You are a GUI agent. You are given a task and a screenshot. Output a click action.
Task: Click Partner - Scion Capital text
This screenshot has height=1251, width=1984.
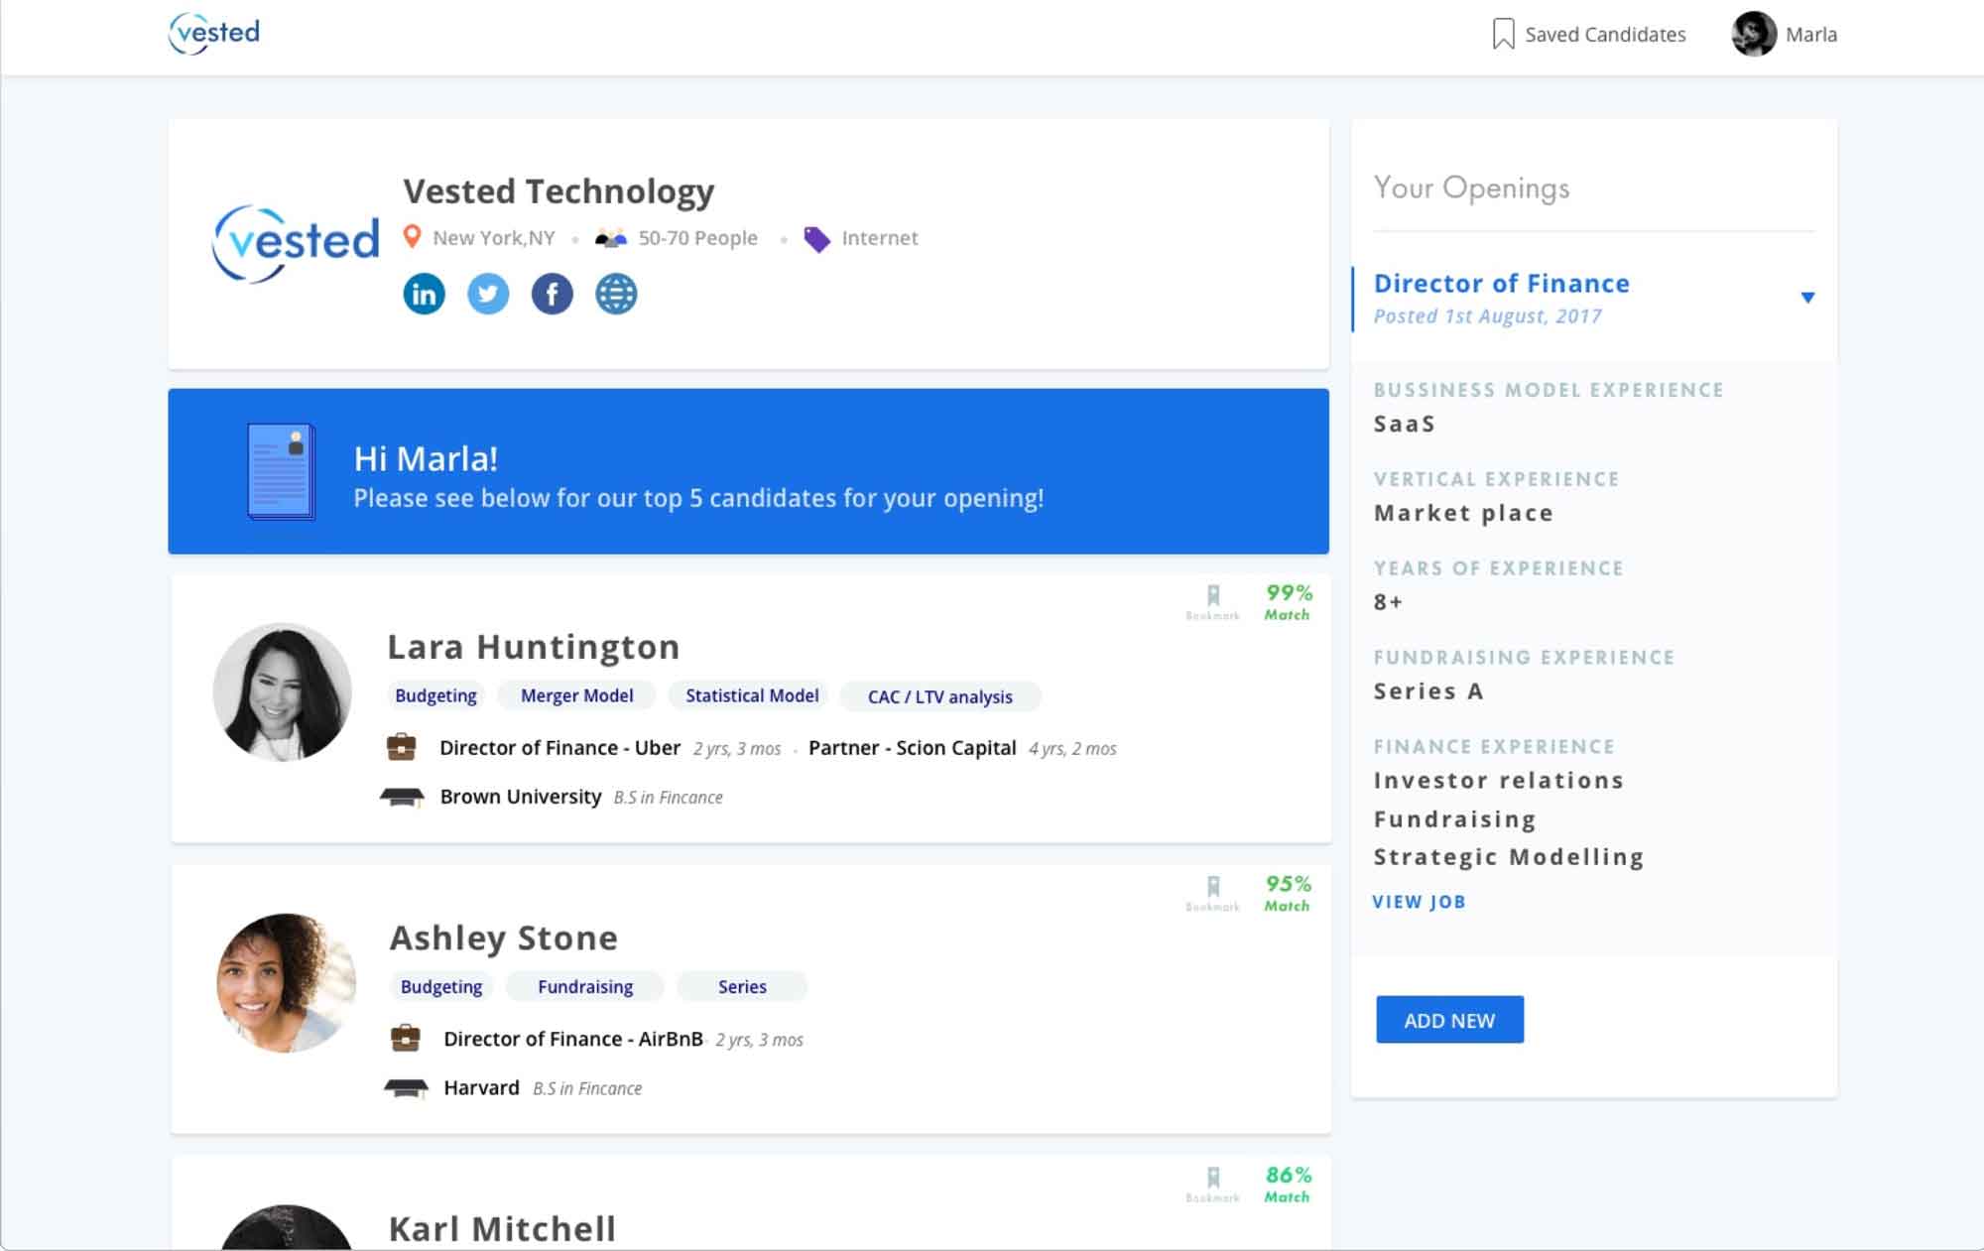(912, 748)
